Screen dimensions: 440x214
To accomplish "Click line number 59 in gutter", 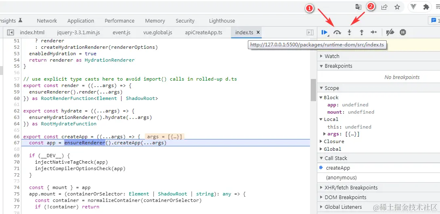I will coord(16,92).
